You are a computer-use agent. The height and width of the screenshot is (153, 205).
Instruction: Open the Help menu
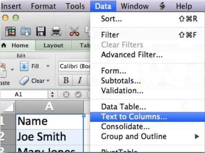click(184, 6)
